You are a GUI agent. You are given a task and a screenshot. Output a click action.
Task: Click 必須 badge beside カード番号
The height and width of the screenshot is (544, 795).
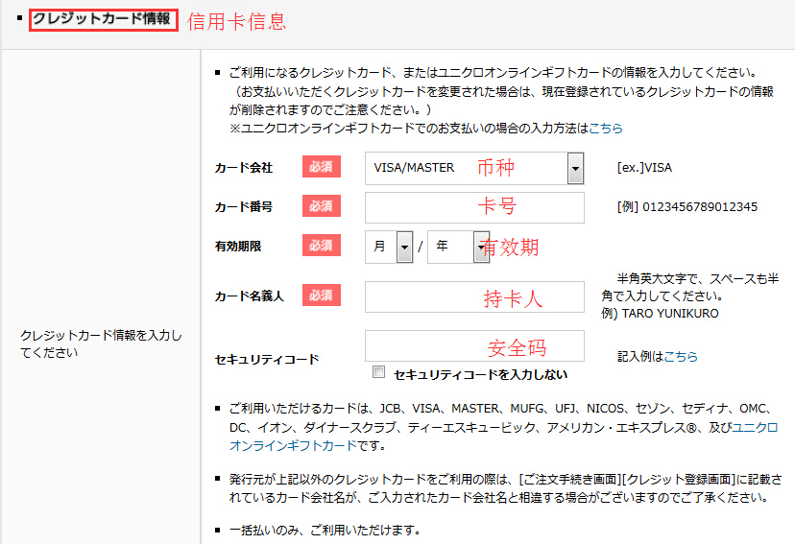pos(321,206)
